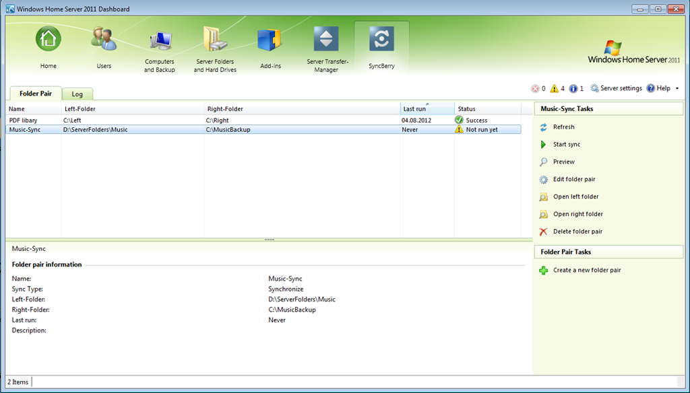Switch to the Log tab

[77, 94]
